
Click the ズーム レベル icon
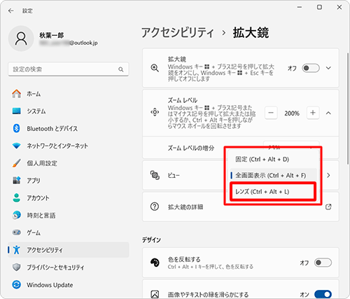(155, 112)
